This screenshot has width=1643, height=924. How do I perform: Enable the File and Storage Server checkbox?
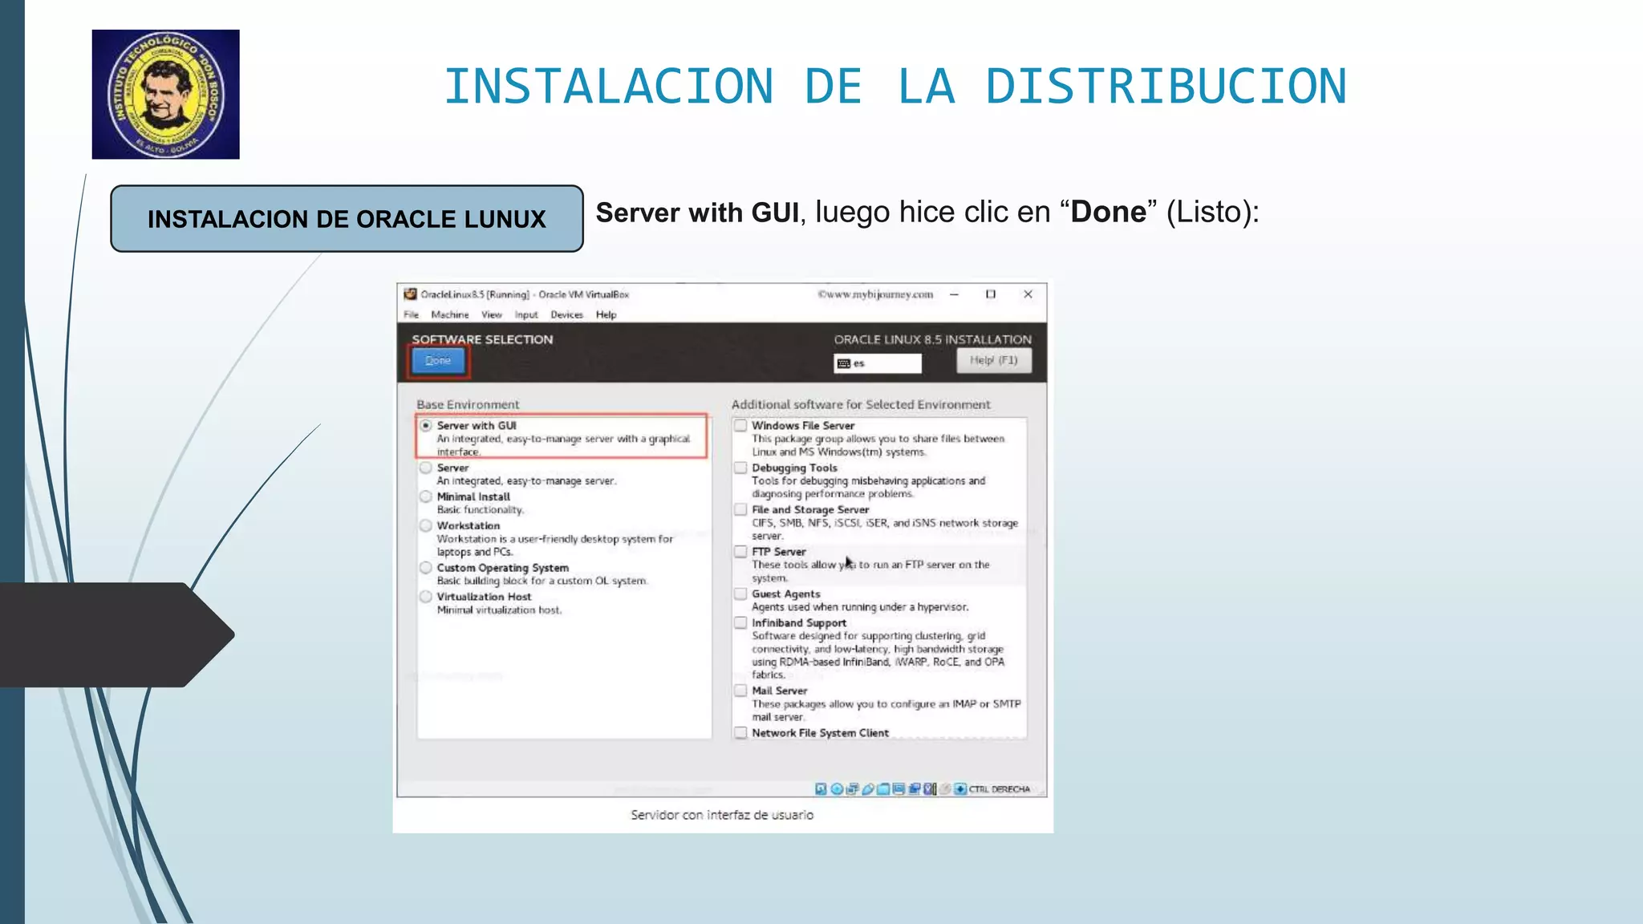coord(740,509)
